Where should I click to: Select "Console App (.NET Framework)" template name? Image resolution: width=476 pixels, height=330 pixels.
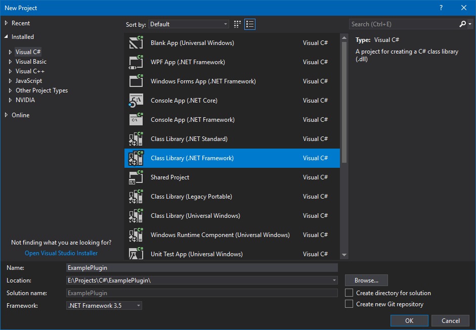(x=193, y=119)
